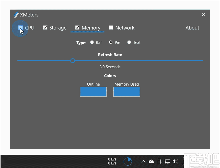The image size is (220, 168).
Task: Click the network speed meter in taskbar
Action: click(x=112, y=161)
